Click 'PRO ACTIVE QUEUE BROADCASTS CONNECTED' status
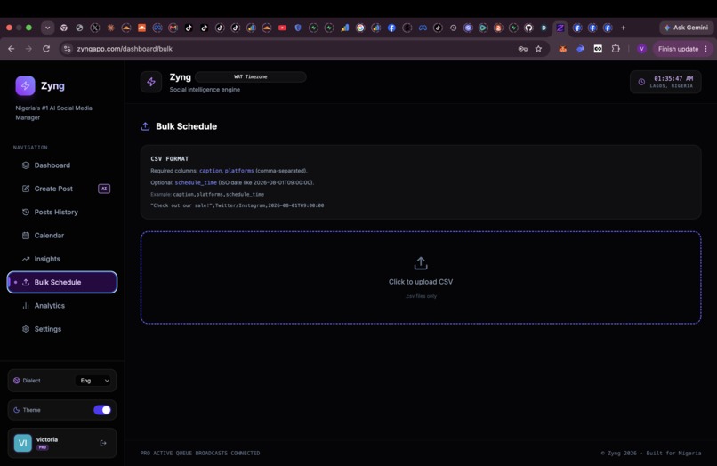 200,454
